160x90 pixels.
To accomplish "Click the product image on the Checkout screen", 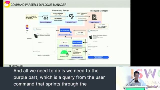I will (x=36, y=36).
